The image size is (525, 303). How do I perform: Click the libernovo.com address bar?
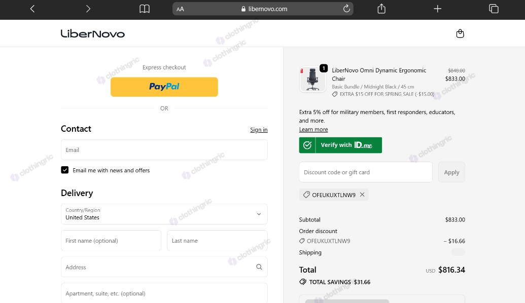pos(263,9)
